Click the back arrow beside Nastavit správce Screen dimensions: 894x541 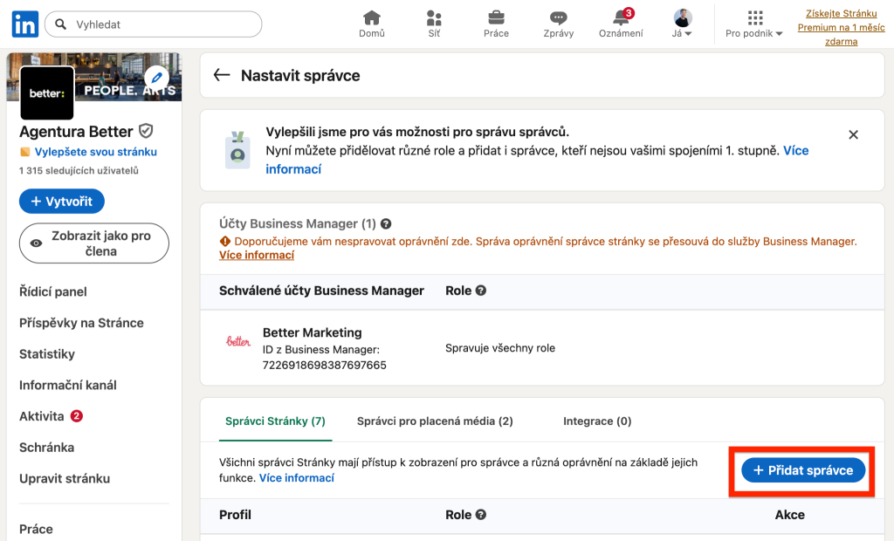tap(221, 75)
